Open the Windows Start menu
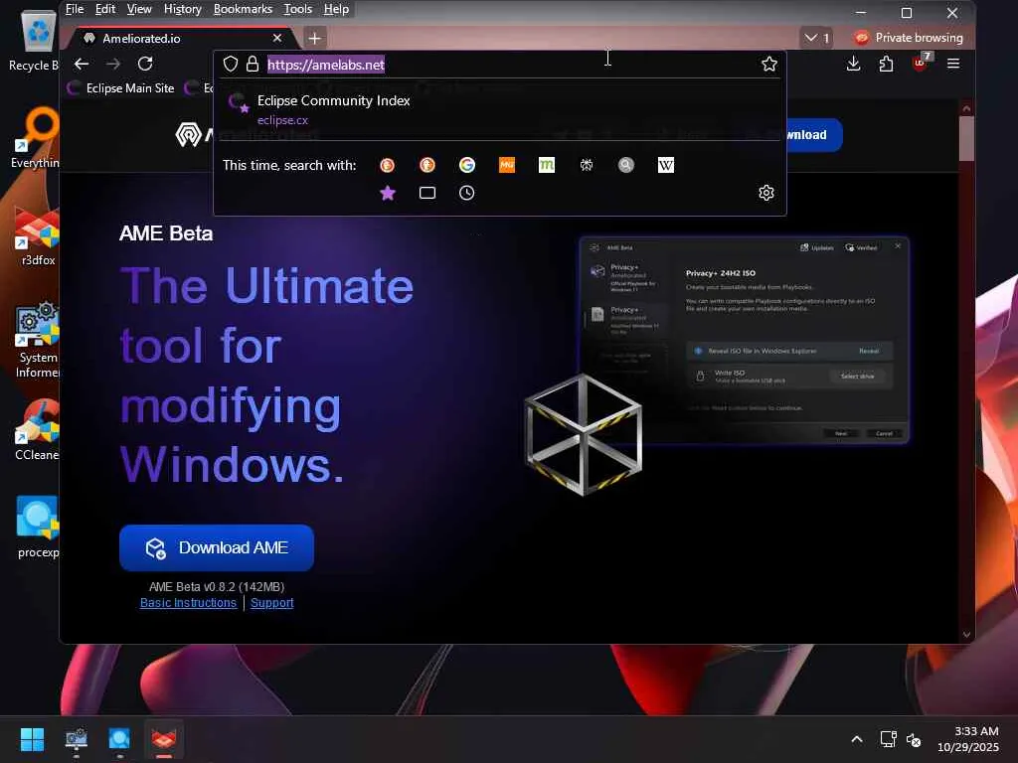Screen dimensions: 1018x763 coord(32,739)
